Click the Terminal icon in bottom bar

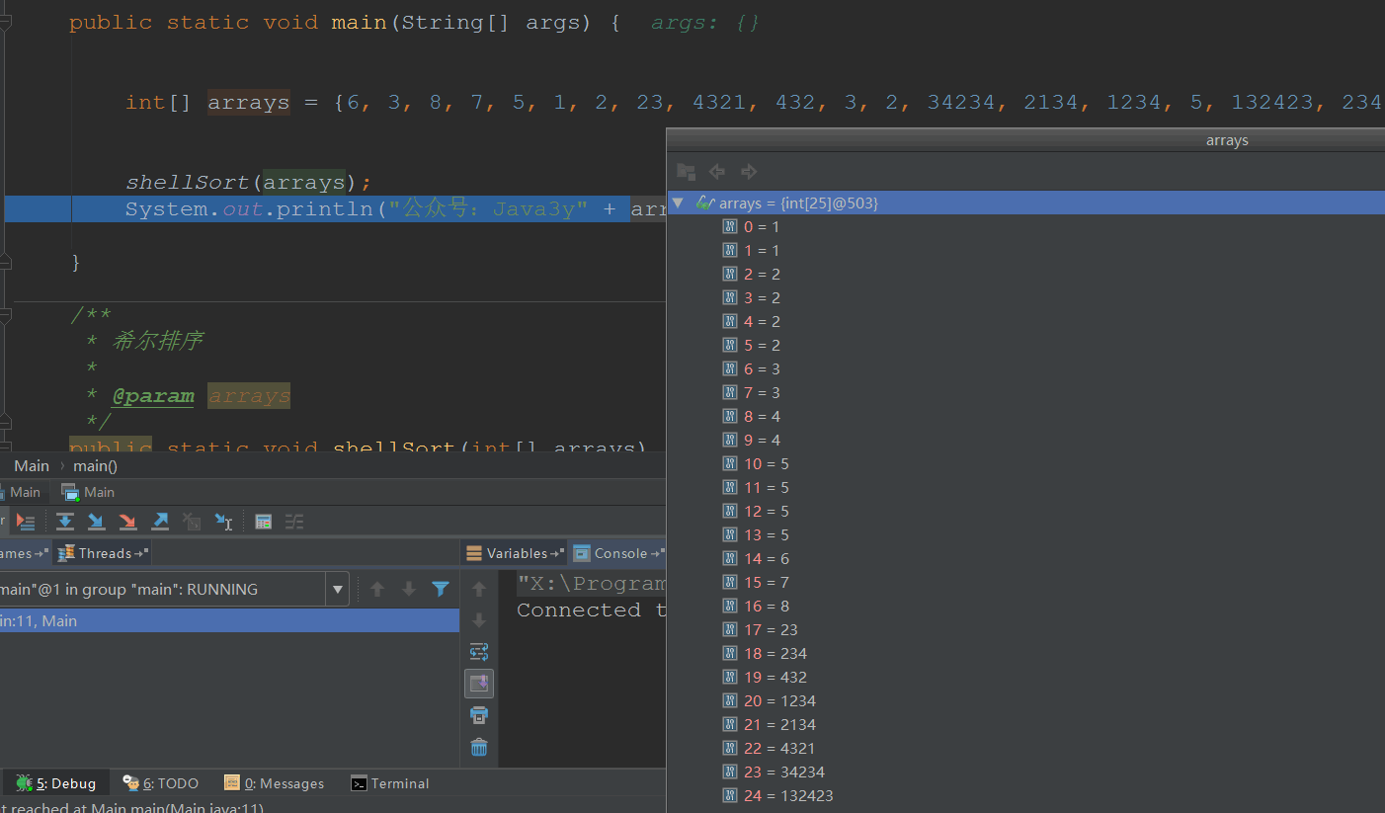coord(360,783)
